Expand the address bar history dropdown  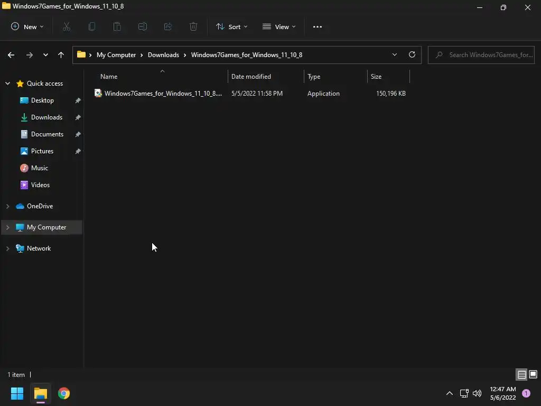pos(395,55)
